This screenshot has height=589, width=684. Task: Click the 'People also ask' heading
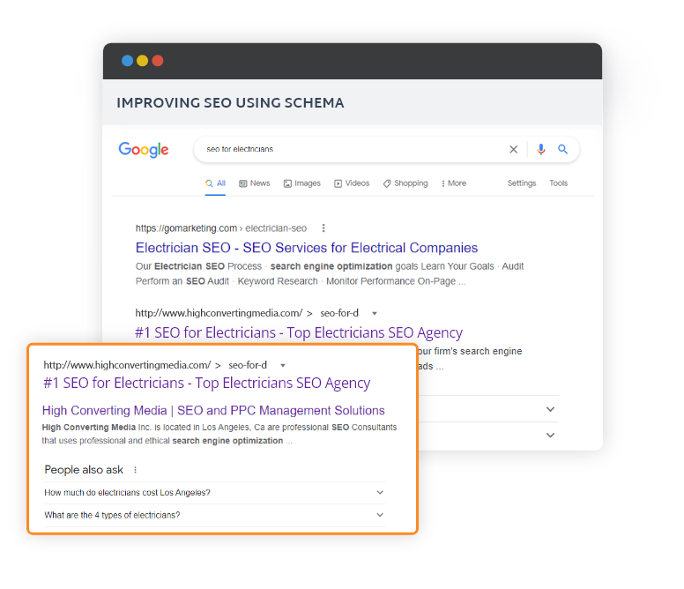pyautogui.click(x=84, y=469)
